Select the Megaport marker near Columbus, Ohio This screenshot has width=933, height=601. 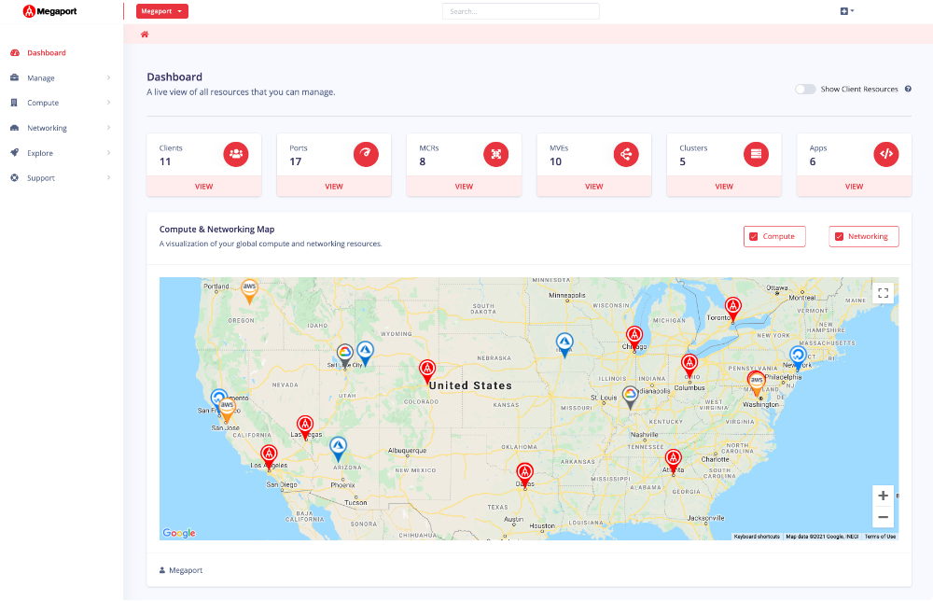(x=689, y=366)
